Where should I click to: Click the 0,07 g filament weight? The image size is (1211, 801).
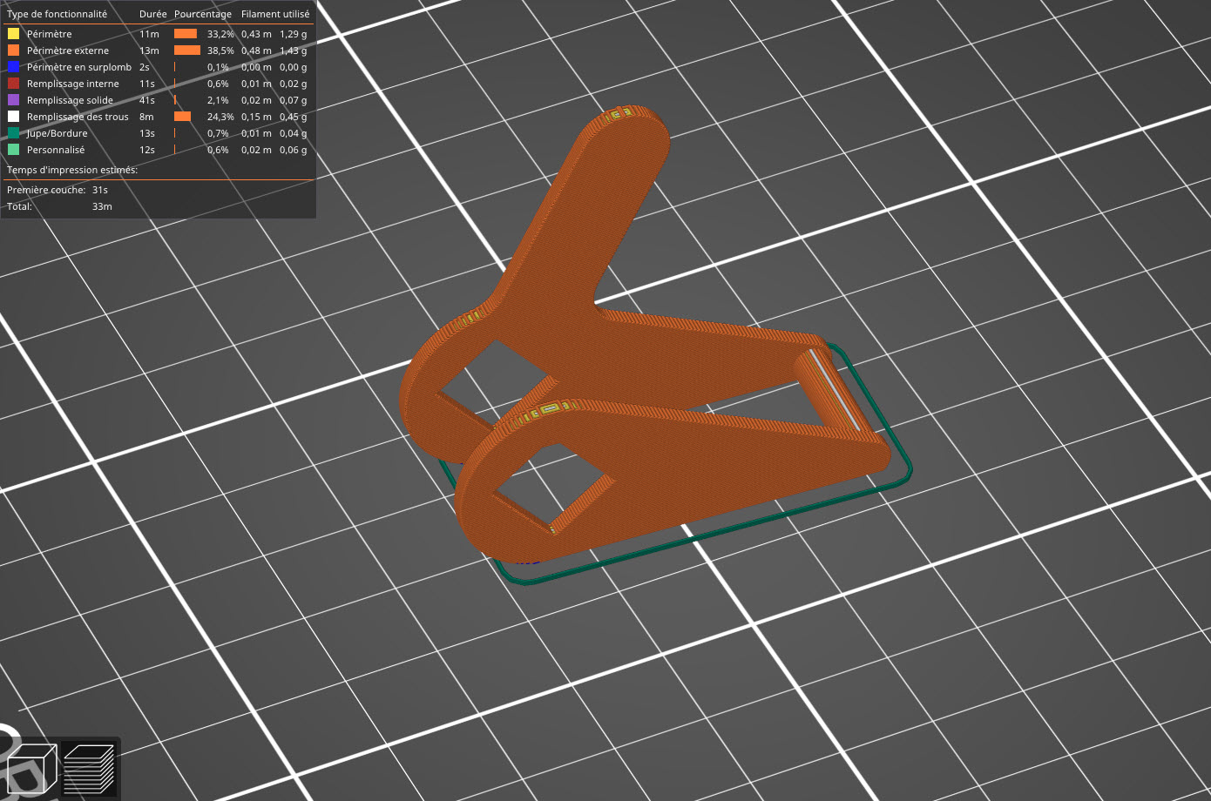tap(294, 100)
